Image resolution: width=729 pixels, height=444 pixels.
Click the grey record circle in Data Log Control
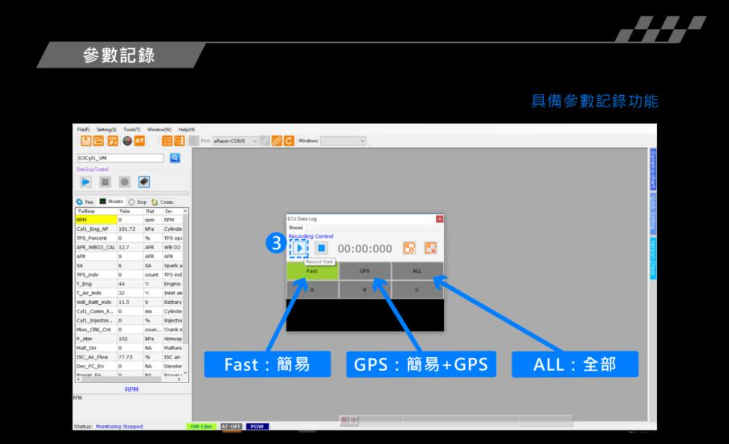coord(124,181)
